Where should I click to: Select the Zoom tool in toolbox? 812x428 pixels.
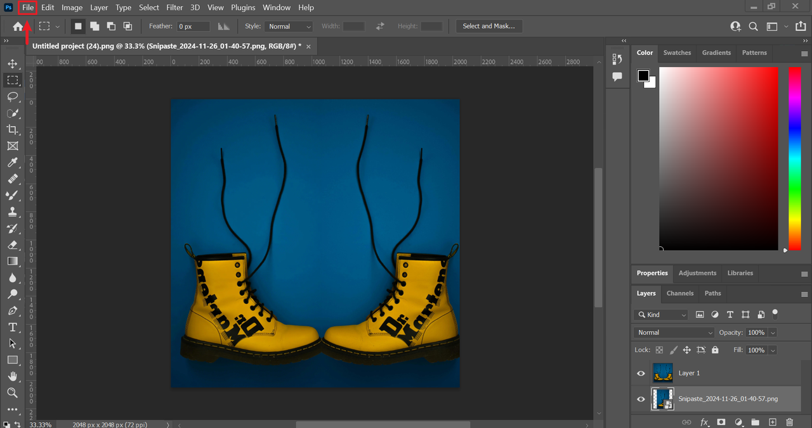pos(12,393)
